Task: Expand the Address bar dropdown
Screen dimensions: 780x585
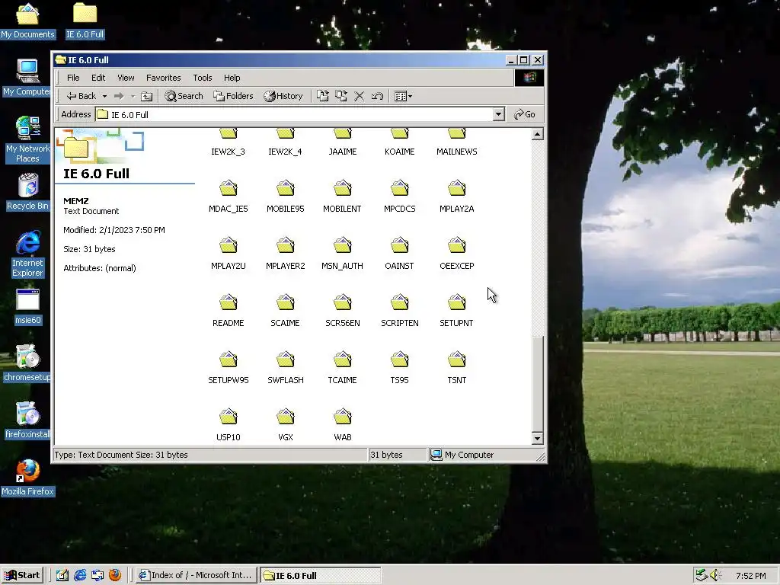Action: (x=498, y=114)
